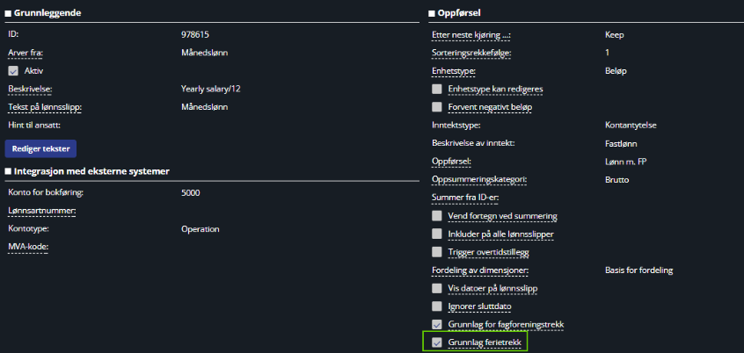Uncheck Grunnlag for fagforeningstrekk

[x=436, y=325]
